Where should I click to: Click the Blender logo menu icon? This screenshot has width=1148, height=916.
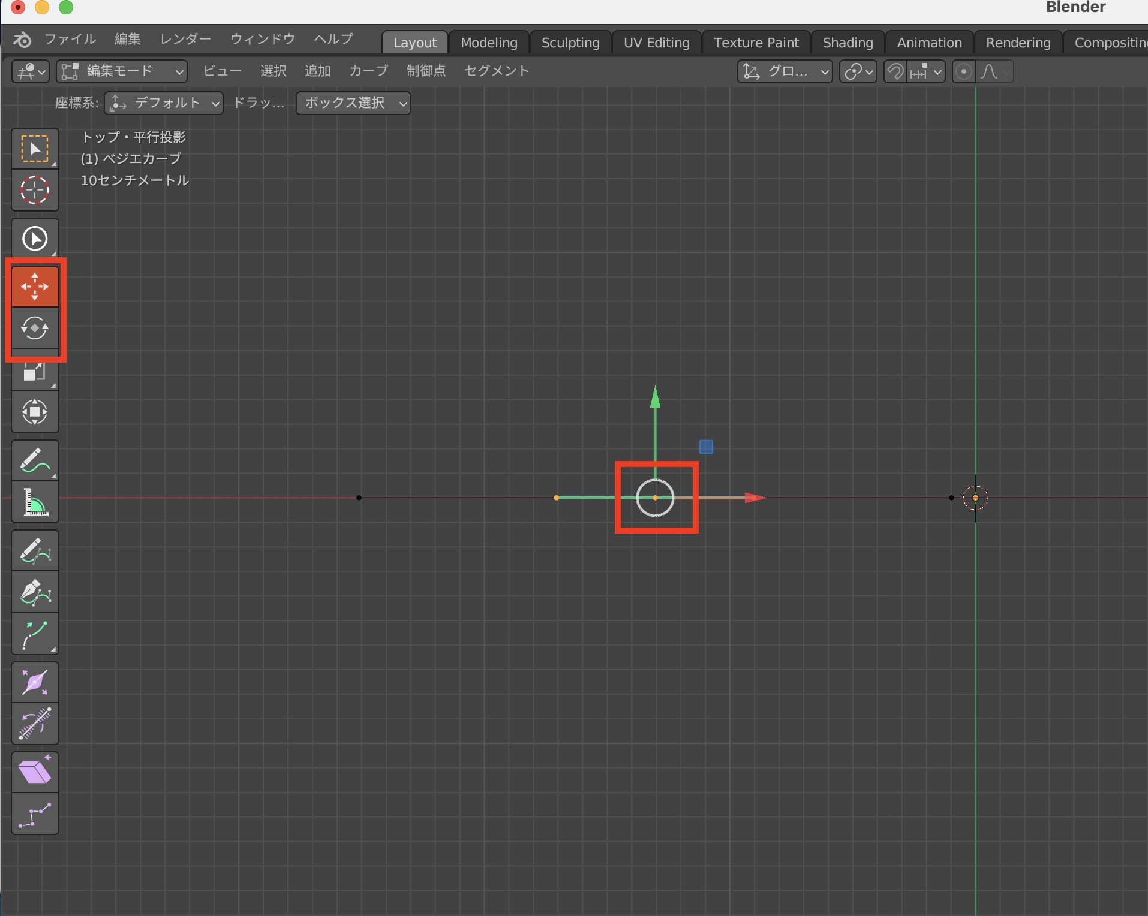coord(22,40)
